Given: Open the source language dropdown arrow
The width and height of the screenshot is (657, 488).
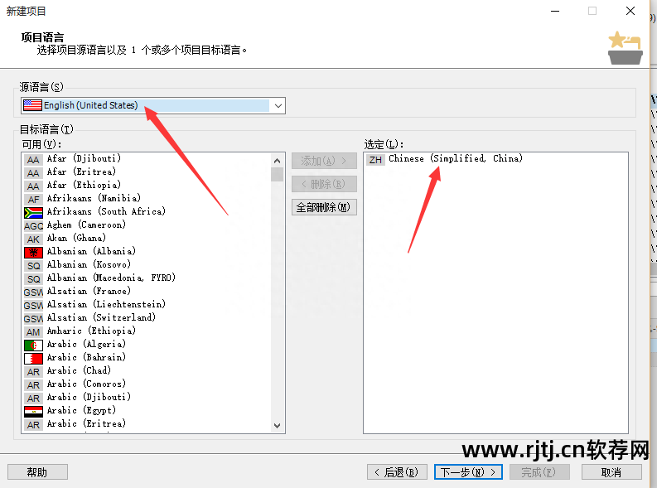Looking at the screenshot, I should click(x=278, y=105).
